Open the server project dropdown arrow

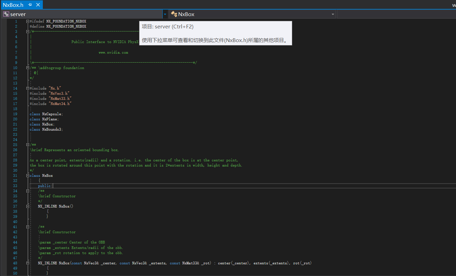click(165, 14)
